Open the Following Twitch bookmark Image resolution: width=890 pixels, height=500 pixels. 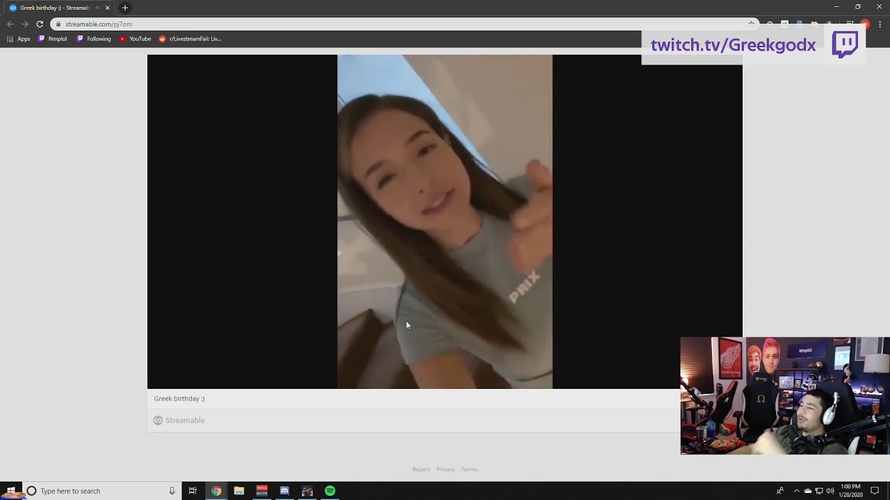[x=94, y=39]
